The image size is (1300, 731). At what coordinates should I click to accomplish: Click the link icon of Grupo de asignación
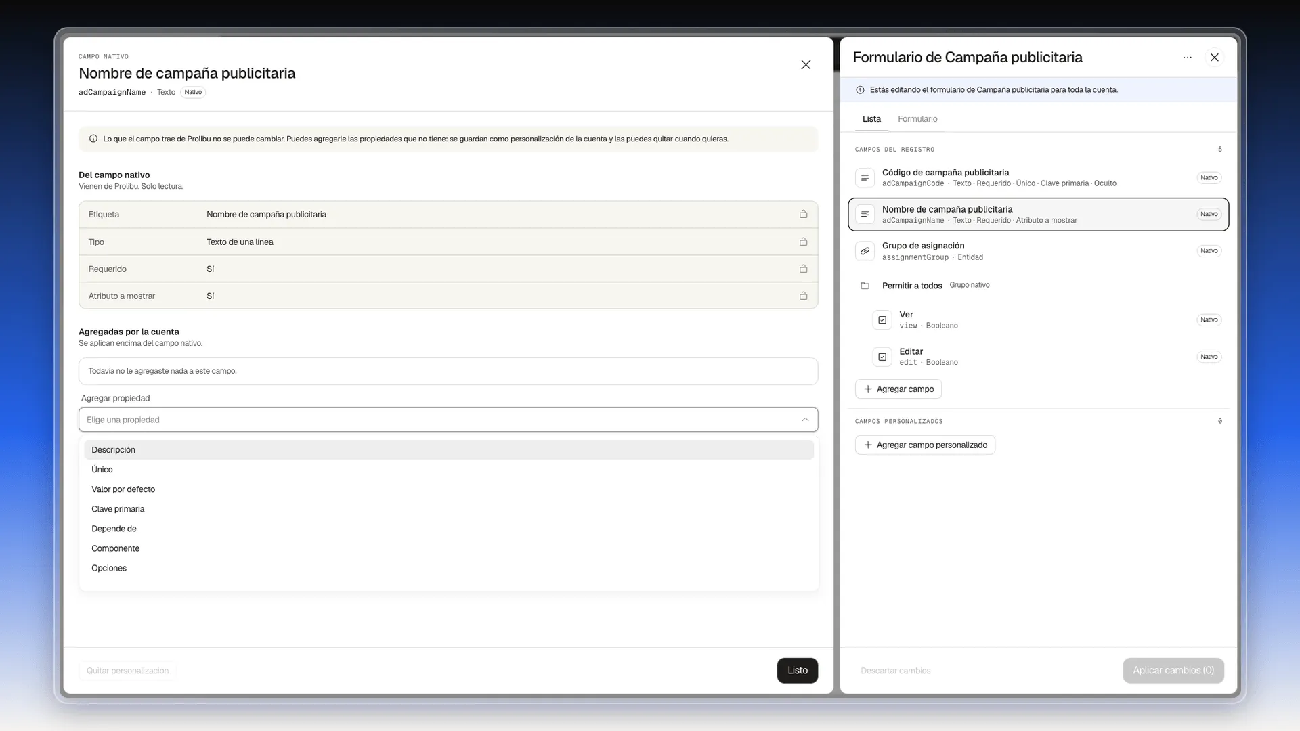865,251
